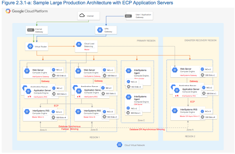
Task: Click the 'Master Mirror A' label
Action: (x=38, y=117)
